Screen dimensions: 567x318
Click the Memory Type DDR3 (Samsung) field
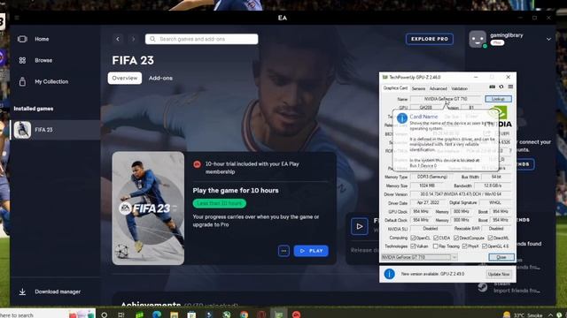point(432,177)
